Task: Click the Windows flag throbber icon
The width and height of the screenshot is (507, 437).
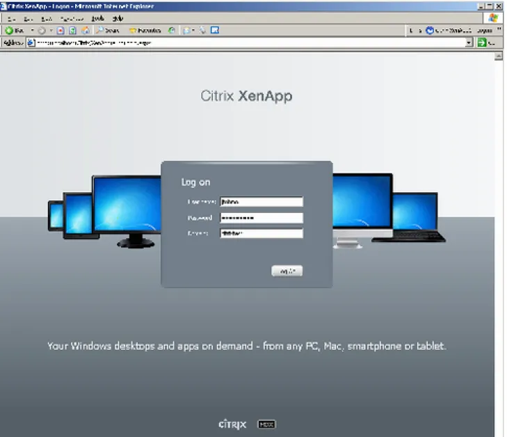Action: [x=493, y=18]
